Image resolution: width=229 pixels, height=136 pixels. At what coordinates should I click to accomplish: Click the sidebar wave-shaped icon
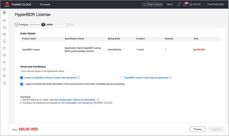point(4,34)
